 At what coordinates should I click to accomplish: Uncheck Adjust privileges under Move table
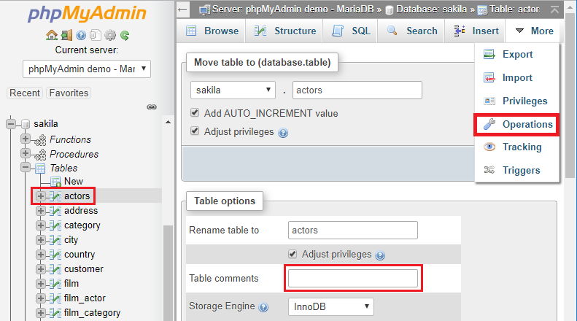pyautogui.click(x=195, y=131)
